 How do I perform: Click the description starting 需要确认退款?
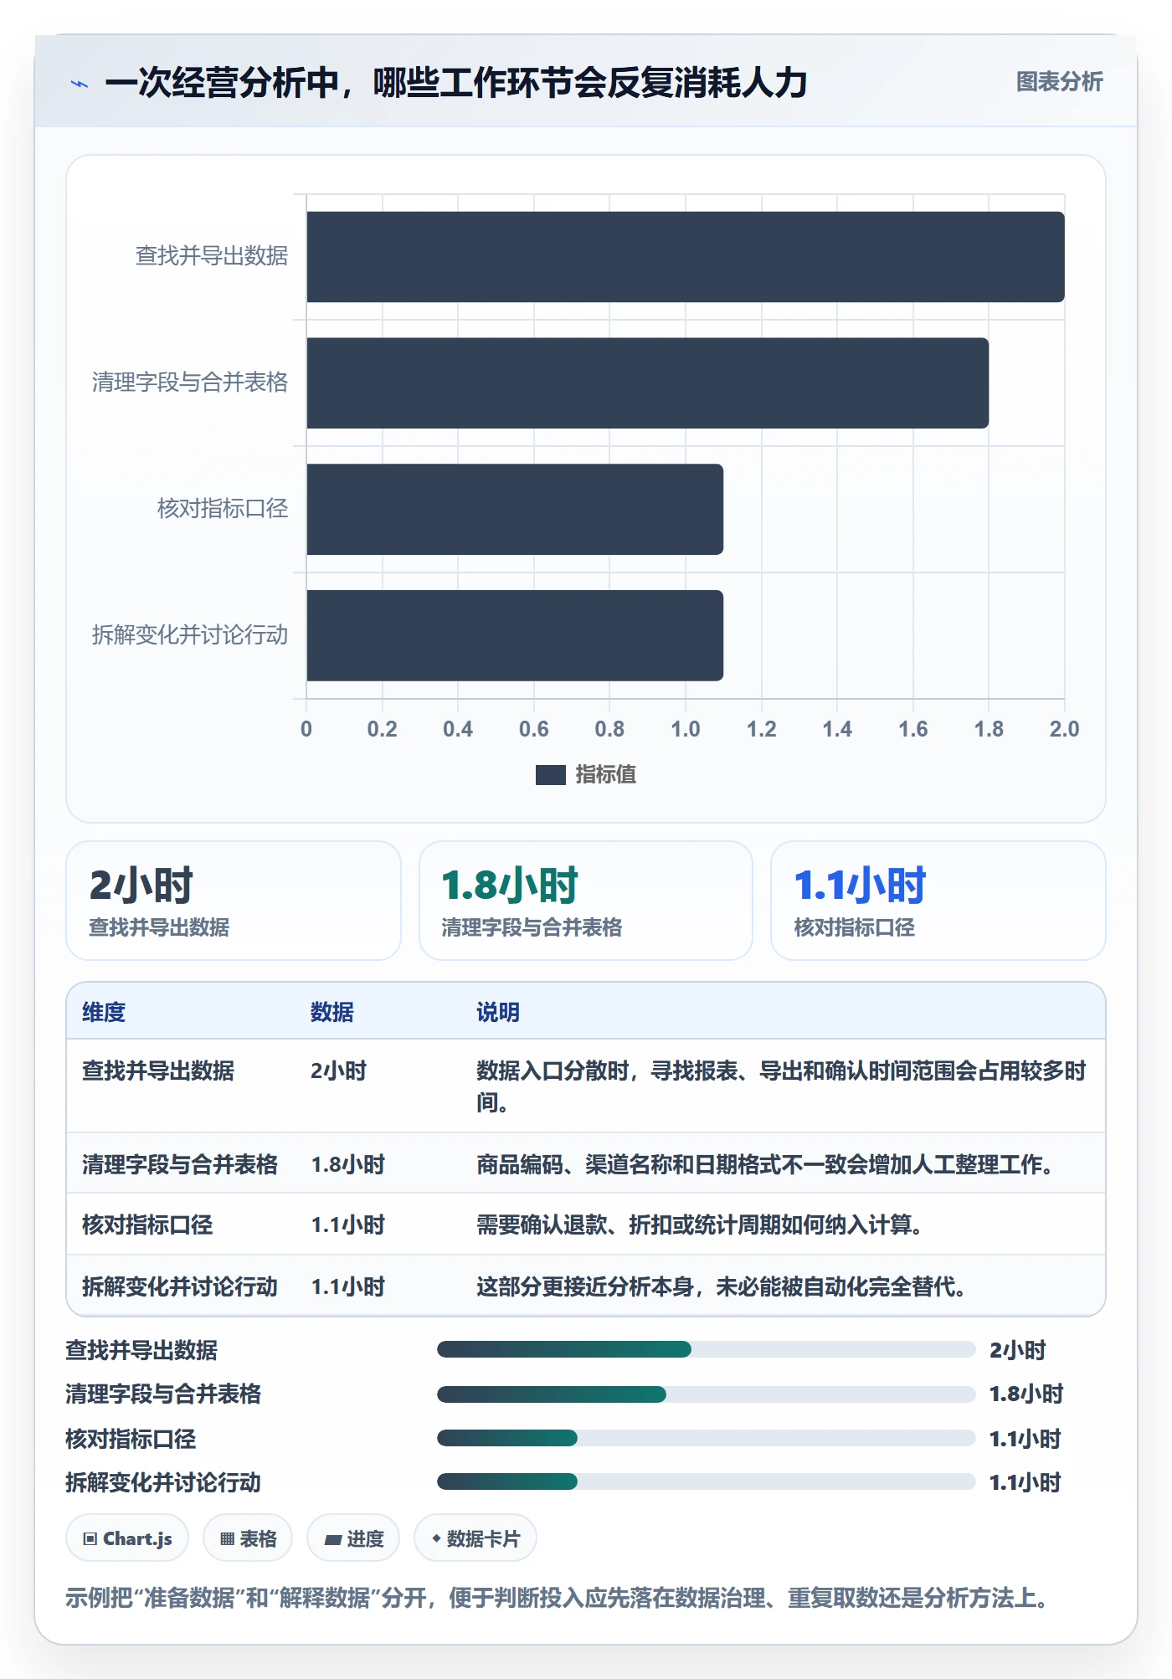(x=702, y=1225)
